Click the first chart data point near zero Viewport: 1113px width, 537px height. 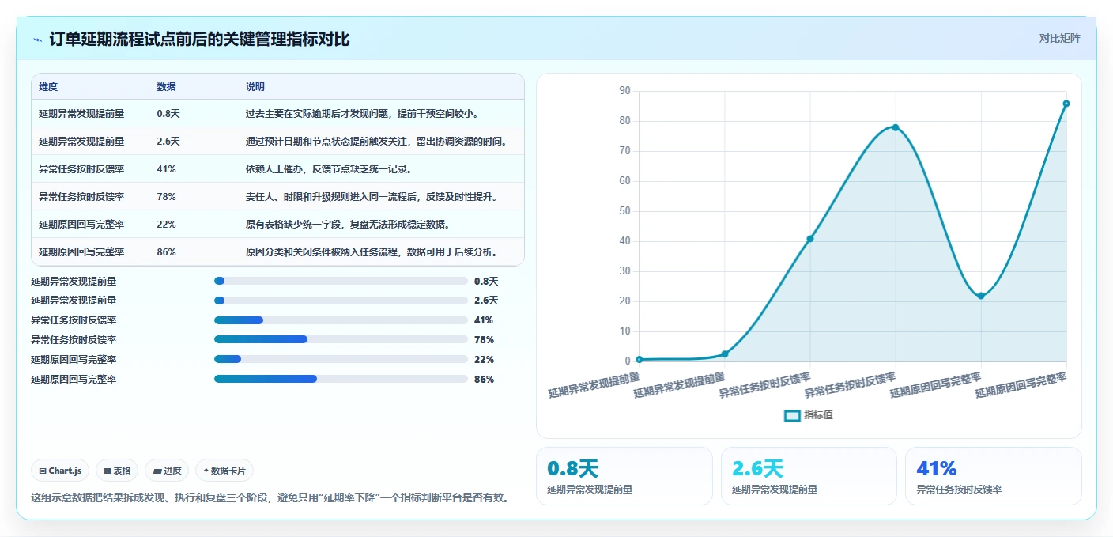pos(640,360)
